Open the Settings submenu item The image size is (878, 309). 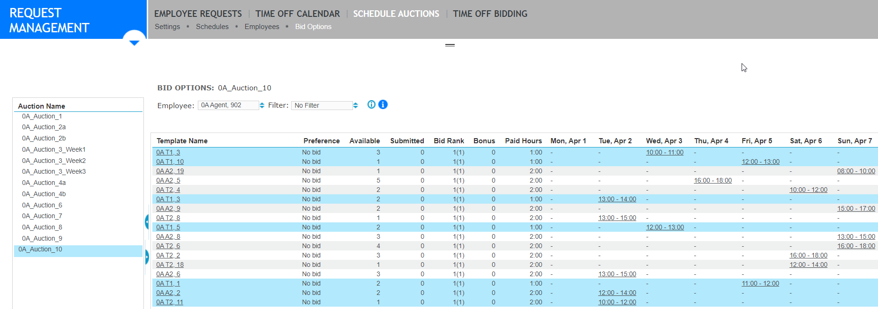coord(167,27)
